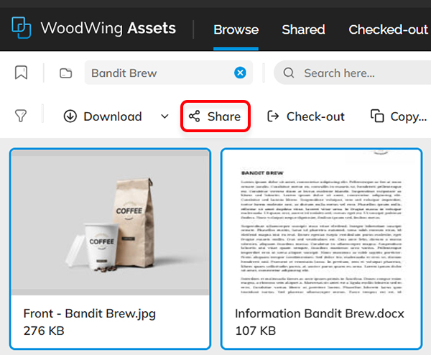Clear the Bandit Brew folder filter

click(x=240, y=73)
